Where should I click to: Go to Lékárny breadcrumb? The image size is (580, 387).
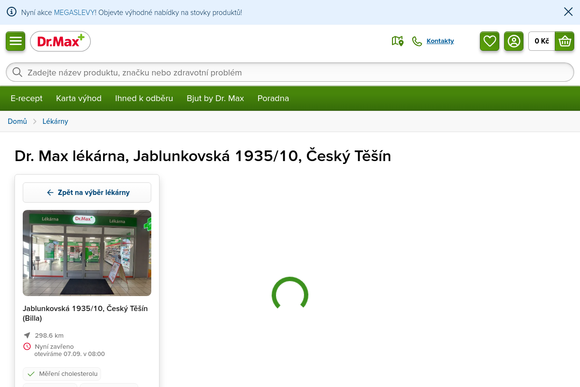point(55,121)
